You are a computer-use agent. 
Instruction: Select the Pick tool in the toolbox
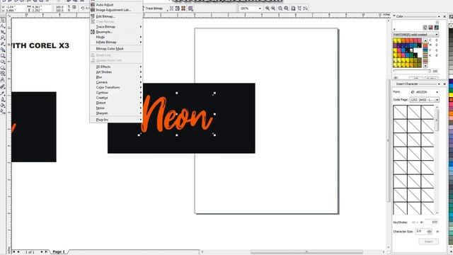[x=3, y=21]
